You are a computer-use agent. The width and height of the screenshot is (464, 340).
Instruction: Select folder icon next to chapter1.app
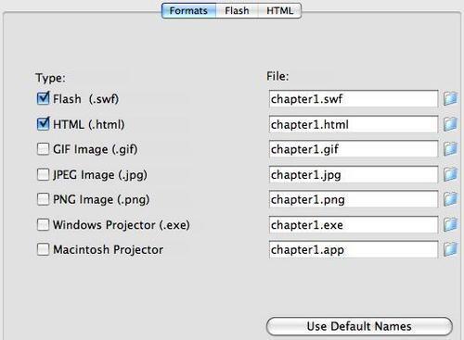pos(450,249)
